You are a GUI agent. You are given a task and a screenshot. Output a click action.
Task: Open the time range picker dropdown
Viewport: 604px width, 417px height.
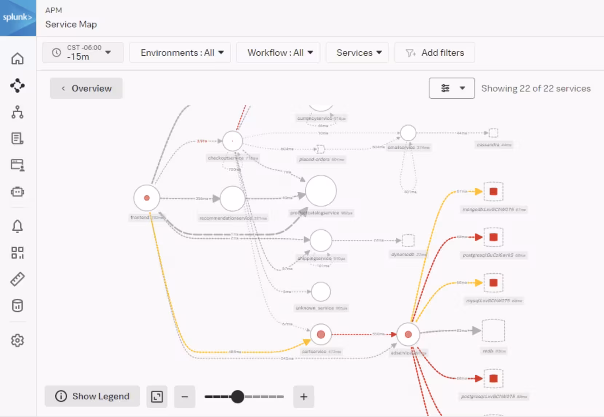pyautogui.click(x=83, y=52)
